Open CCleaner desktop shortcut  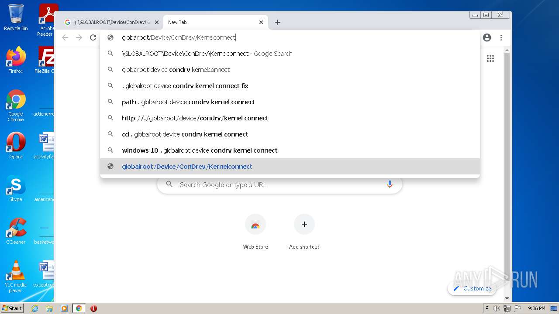click(x=16, y=231)
